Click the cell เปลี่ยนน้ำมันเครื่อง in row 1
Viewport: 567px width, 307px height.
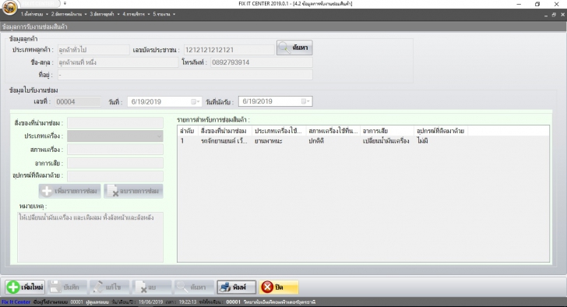point(386,141)
